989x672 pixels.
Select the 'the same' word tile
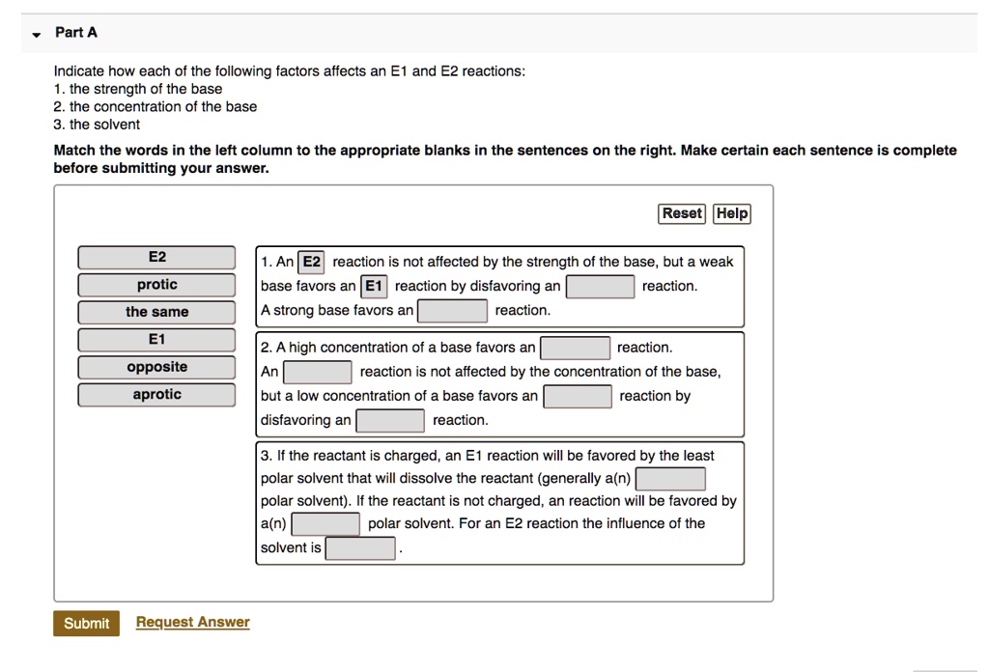point(156,311)
